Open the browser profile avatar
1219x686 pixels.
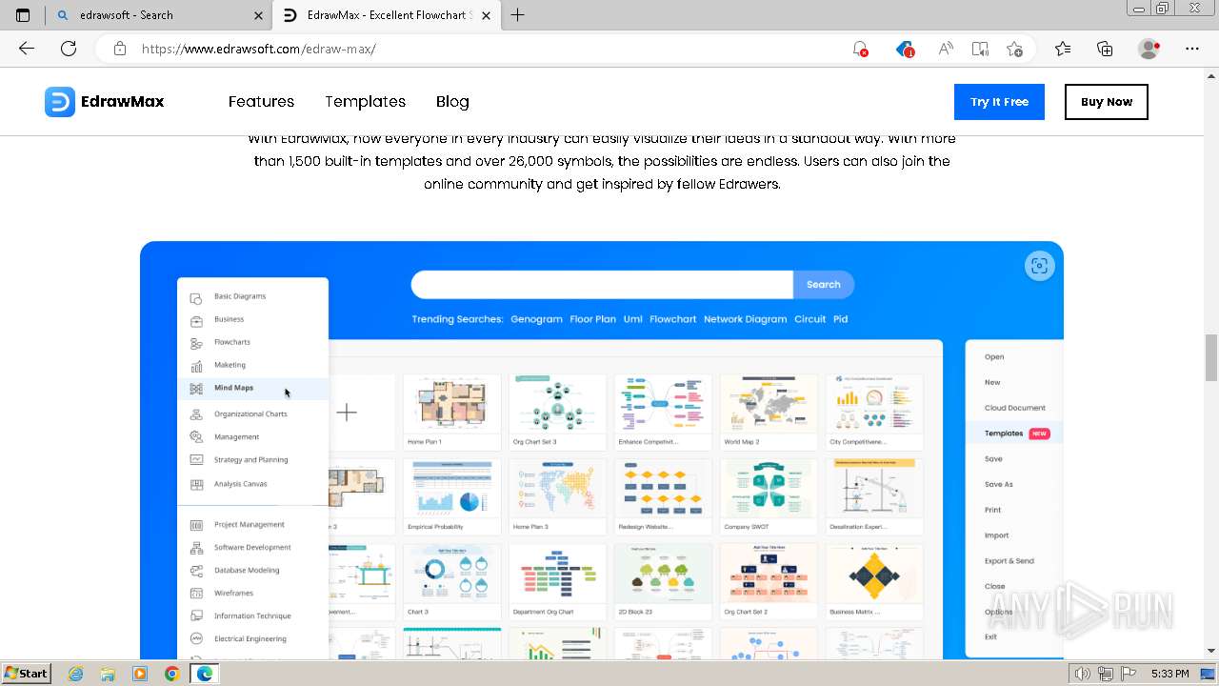[1149, 49]
